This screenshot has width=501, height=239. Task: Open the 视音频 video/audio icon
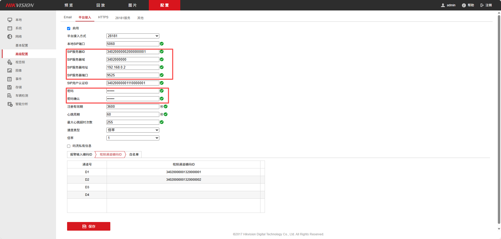pyautogui.click(x=10, y=62)
